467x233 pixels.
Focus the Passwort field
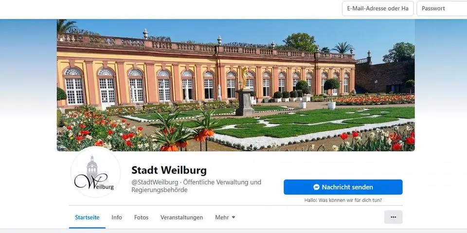point(442,8)
